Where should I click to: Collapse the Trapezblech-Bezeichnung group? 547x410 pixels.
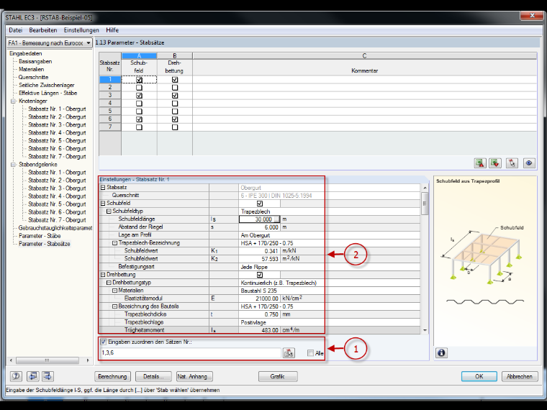click(114, 243)
